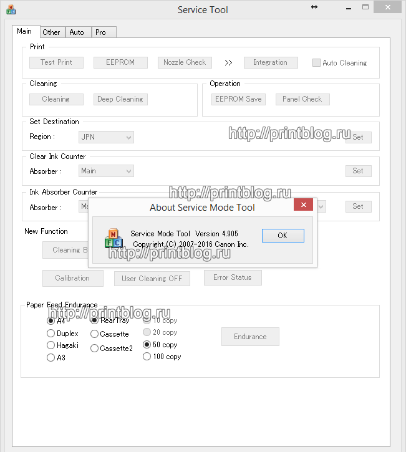Click the Test Print button
Viewport: 406px width, 452px height.
(56, 62)
